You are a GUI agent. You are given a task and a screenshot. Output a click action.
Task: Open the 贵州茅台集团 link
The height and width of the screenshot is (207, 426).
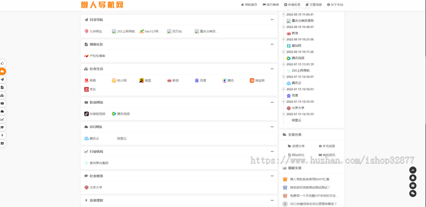point(97,163)
